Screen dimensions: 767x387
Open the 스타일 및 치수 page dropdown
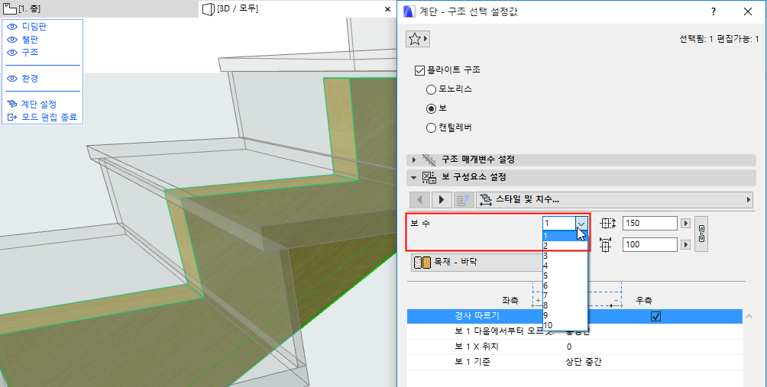(614, 199)
